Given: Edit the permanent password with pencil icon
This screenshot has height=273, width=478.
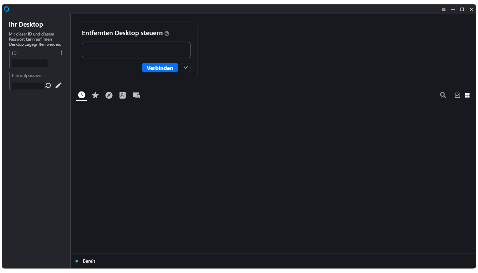Looking at the screenshot, I should (x=58, y=85).
